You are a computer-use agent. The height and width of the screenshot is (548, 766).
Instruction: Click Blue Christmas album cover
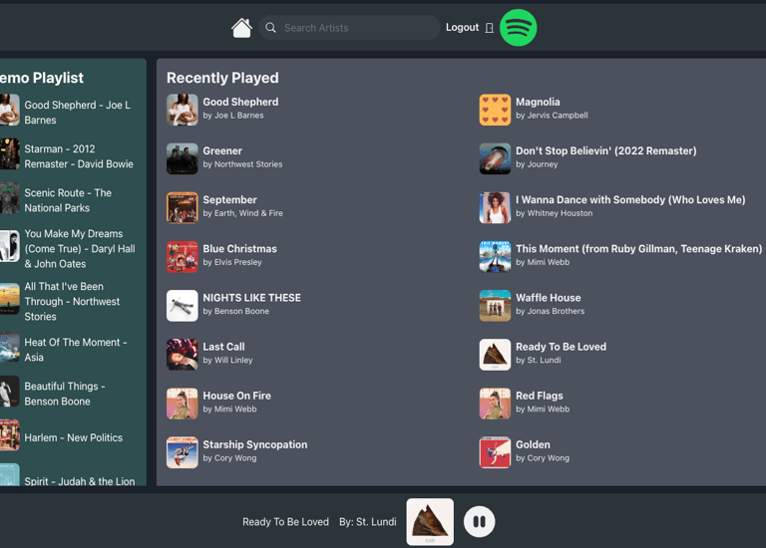point(183,257)
